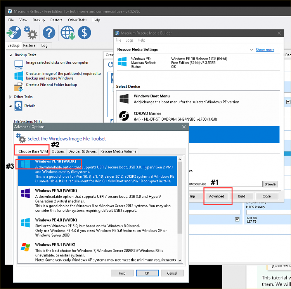Open the defaults gears toolbar icon

point(30,33)
